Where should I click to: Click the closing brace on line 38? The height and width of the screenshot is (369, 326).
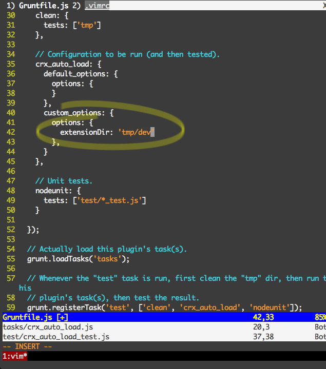tap(54, 93)
